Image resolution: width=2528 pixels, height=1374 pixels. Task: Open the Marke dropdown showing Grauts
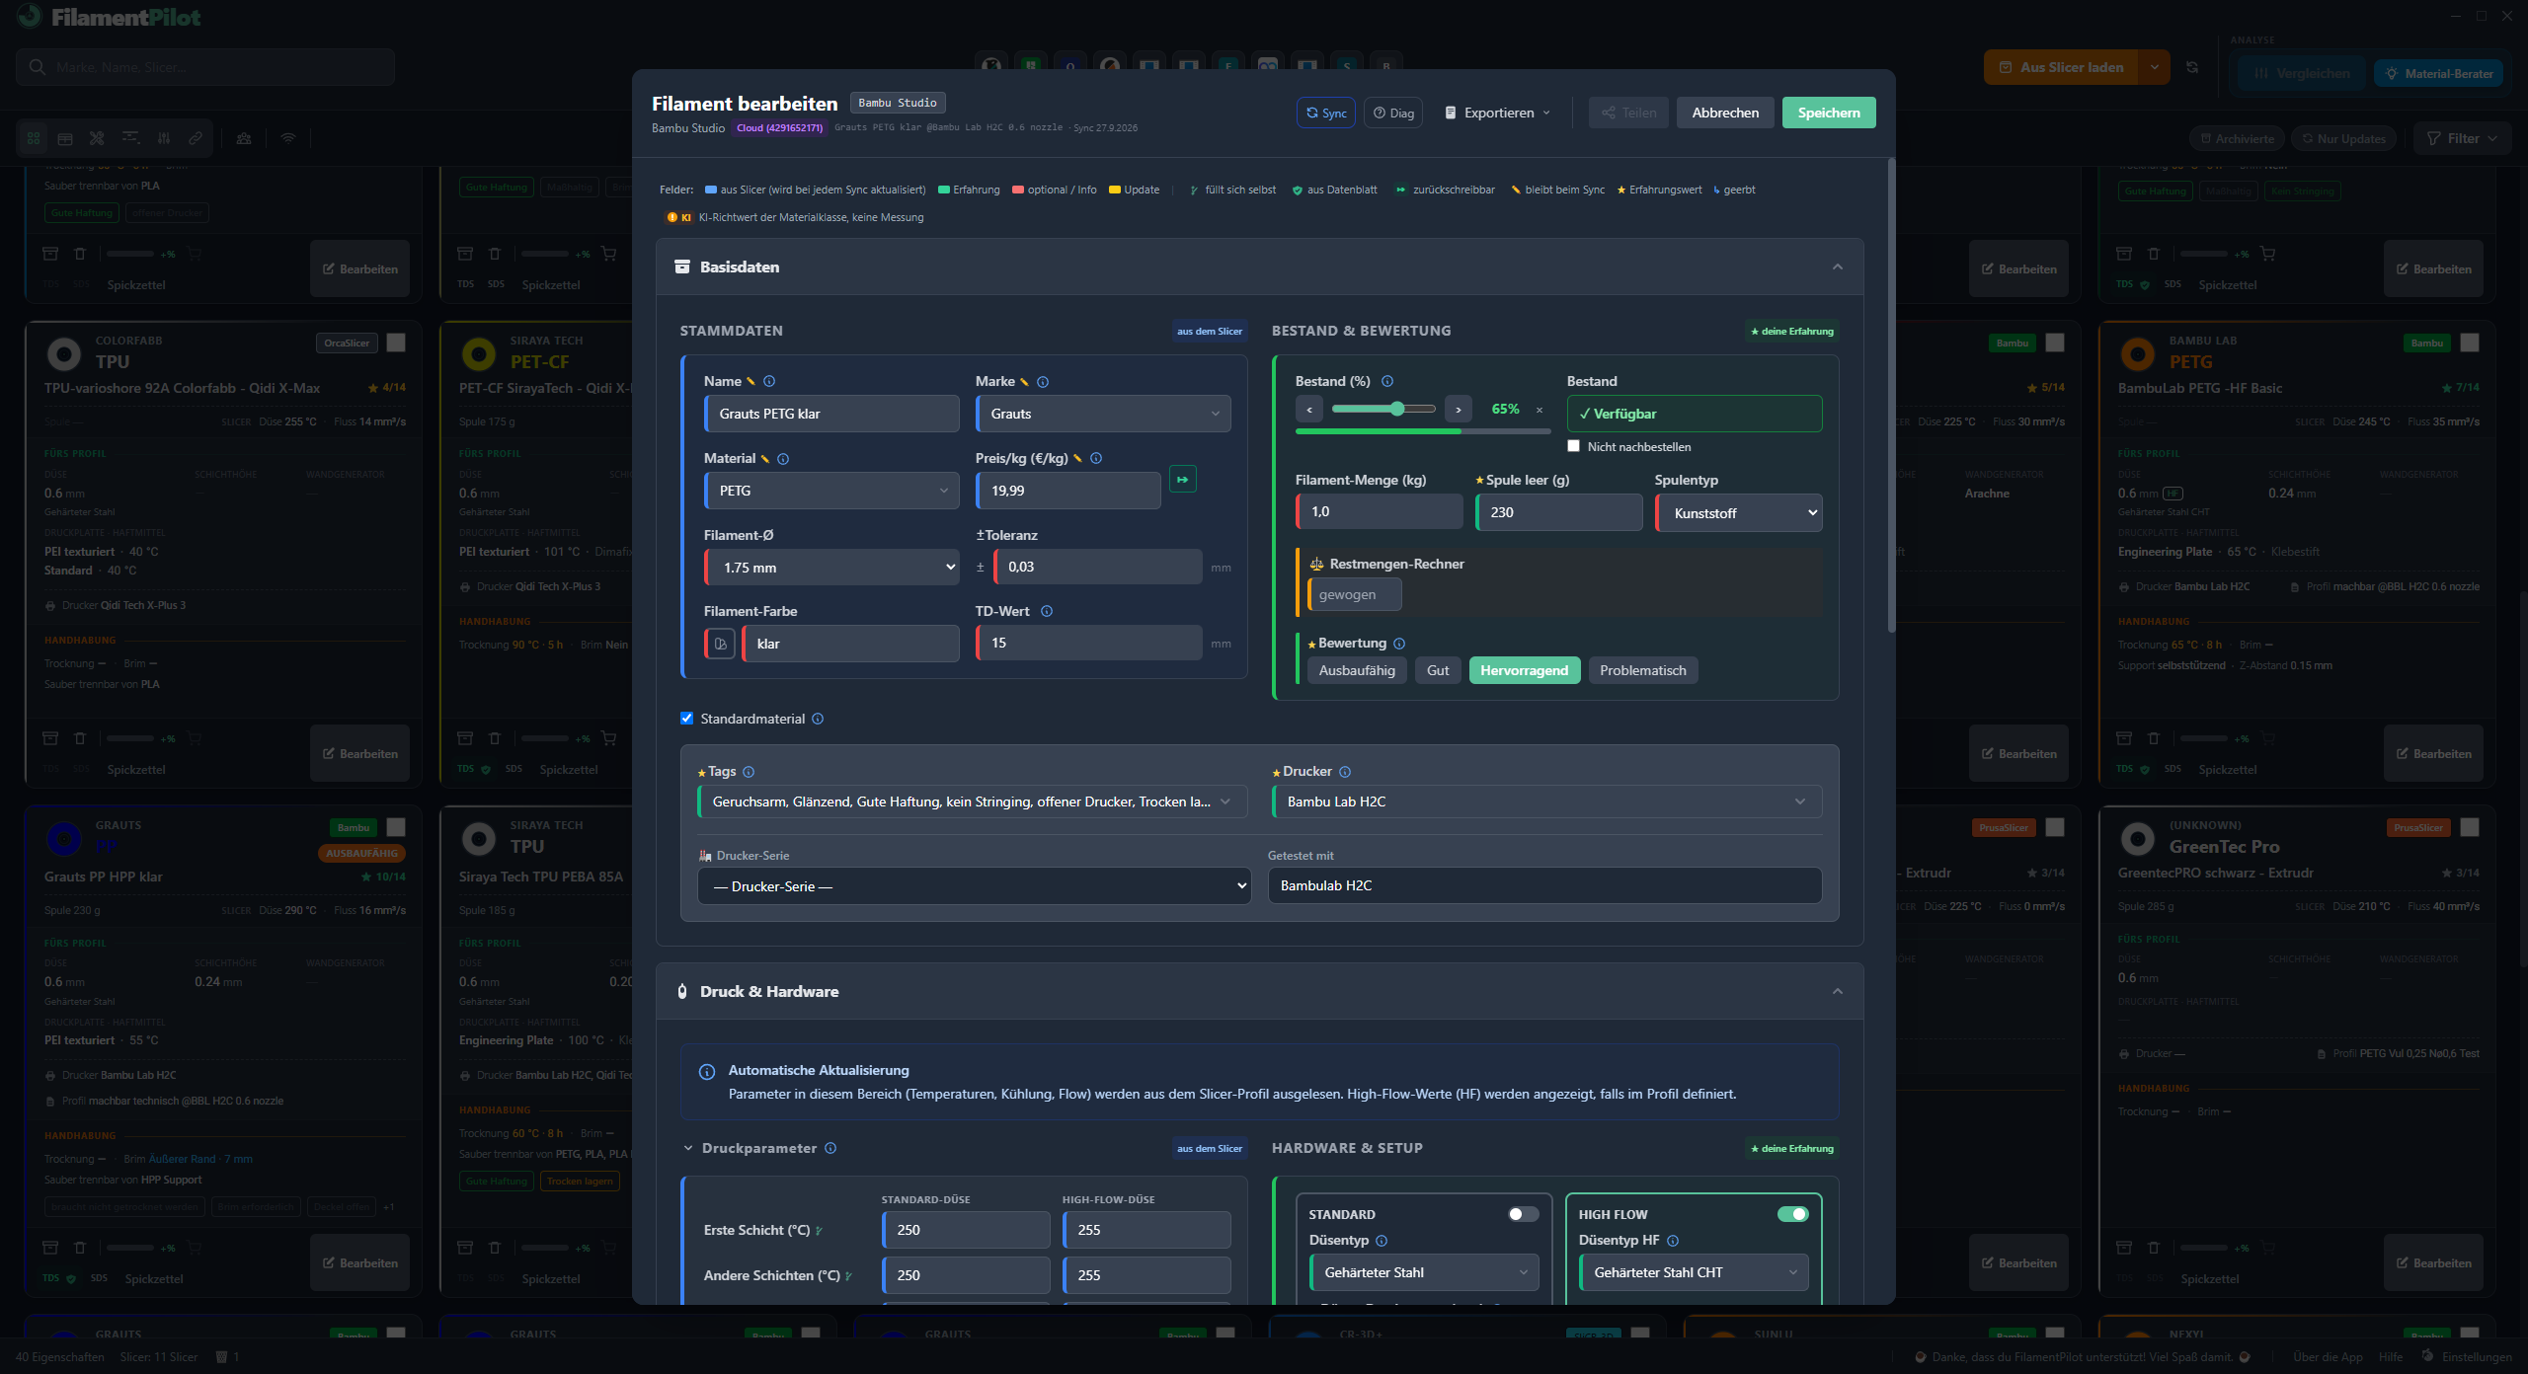click(x=1103, y=414)
